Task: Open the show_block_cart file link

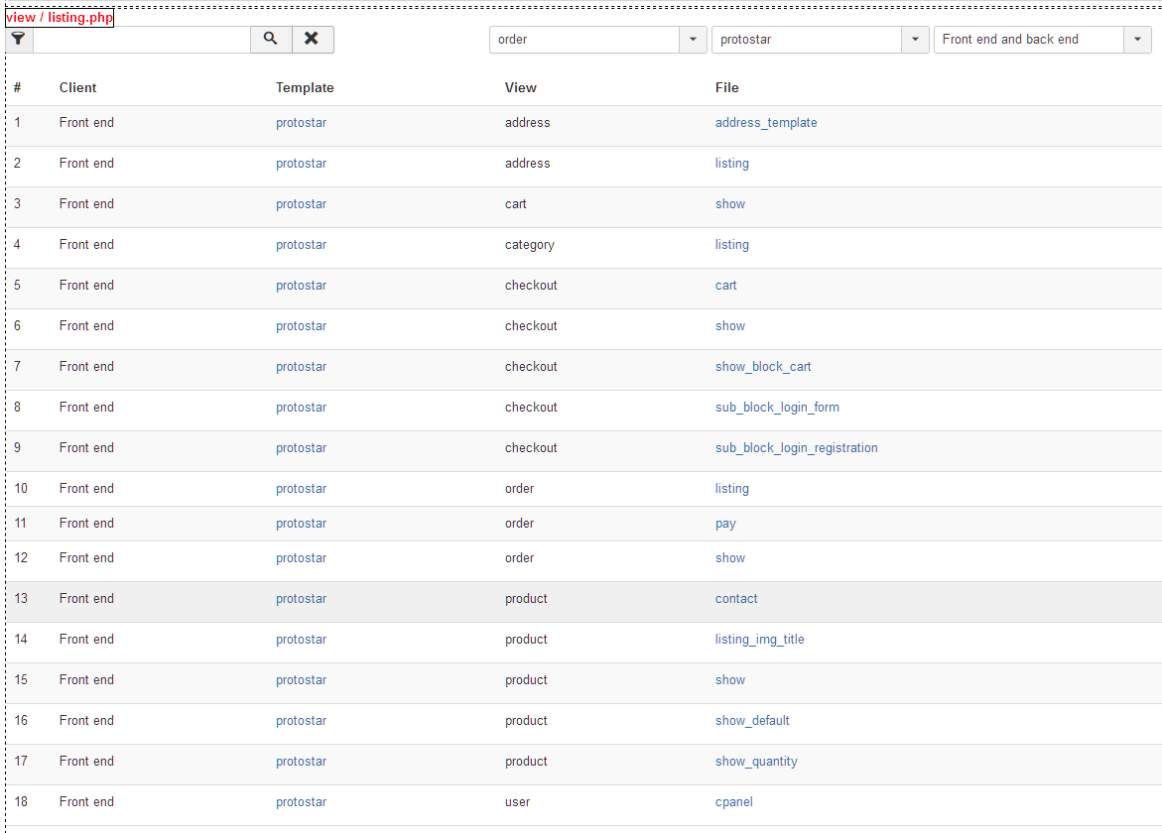Action: click(x=763, y=367)
